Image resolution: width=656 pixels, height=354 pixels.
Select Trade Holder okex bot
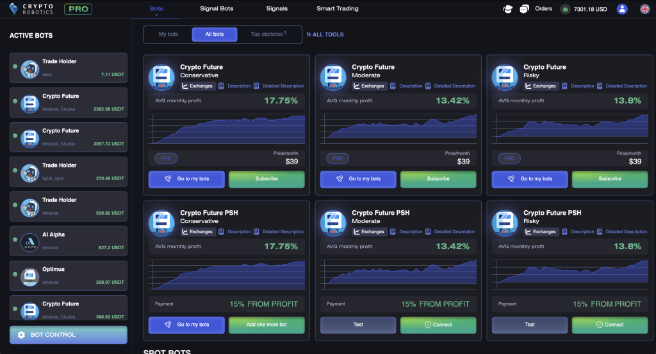point(68,68)
